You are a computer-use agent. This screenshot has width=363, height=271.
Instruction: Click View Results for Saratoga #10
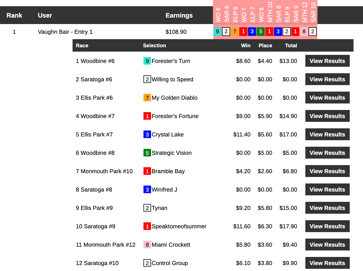(x=327, y=263)
